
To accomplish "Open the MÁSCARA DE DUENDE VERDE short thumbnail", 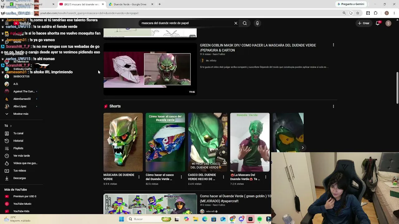I will (x=123, y=142).
